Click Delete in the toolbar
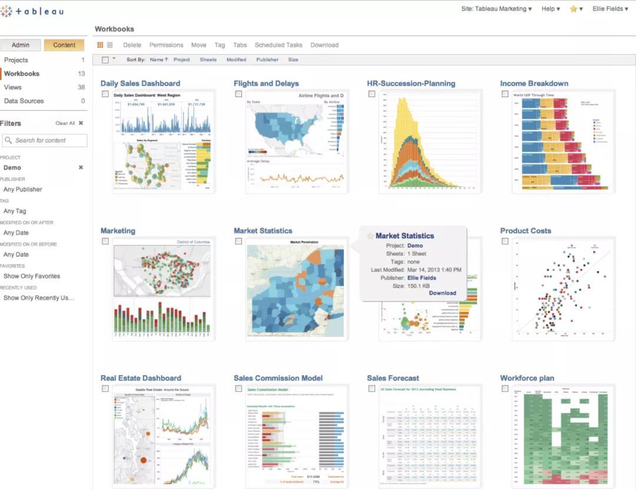Viewport: 636px width, 490px height. [x=132, y=45]
